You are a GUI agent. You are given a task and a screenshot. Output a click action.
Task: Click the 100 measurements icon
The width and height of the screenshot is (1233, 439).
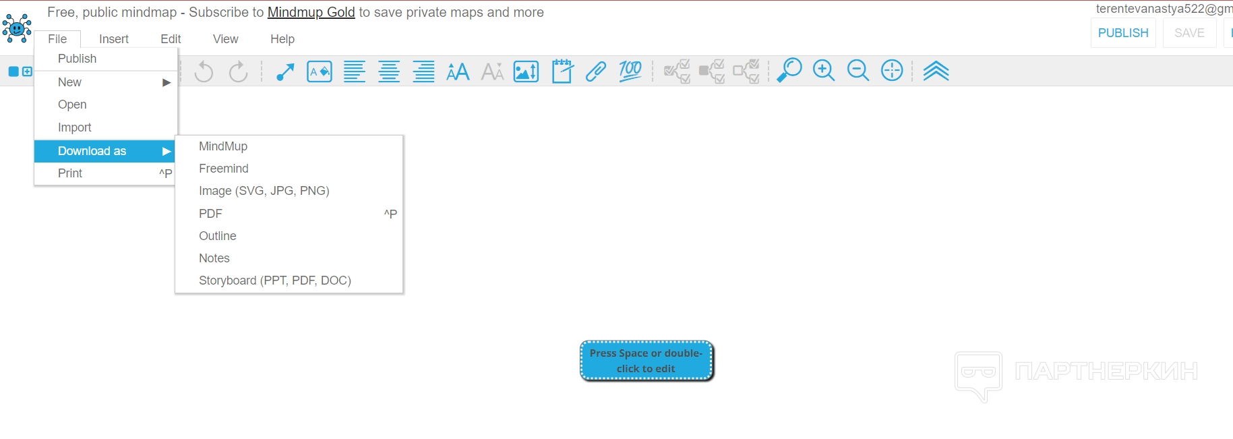point(630,71)
